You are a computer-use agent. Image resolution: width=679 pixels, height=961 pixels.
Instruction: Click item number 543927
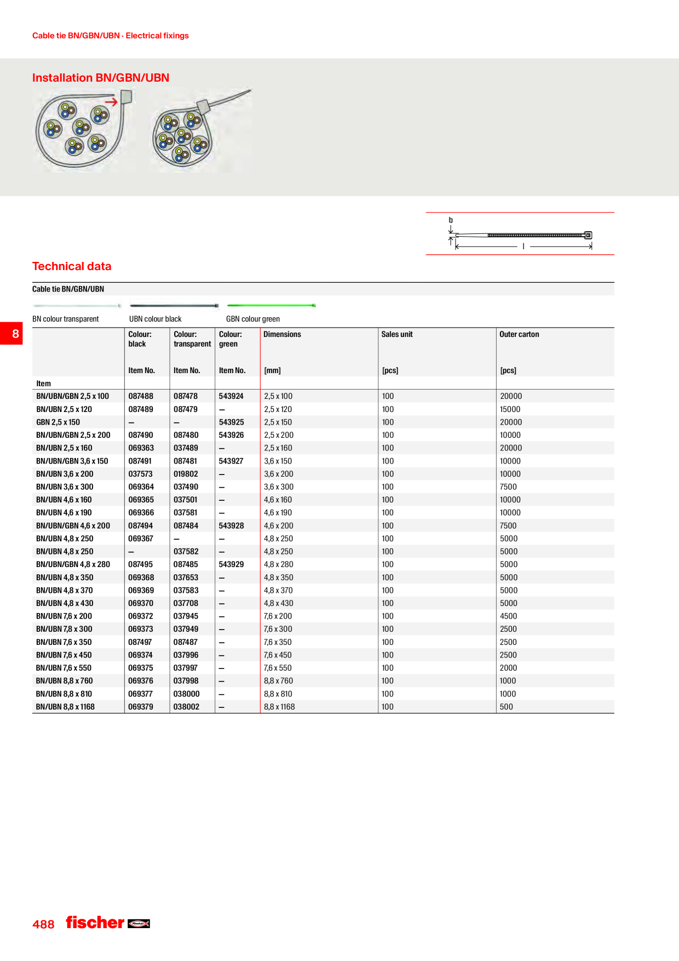[231, 461]
